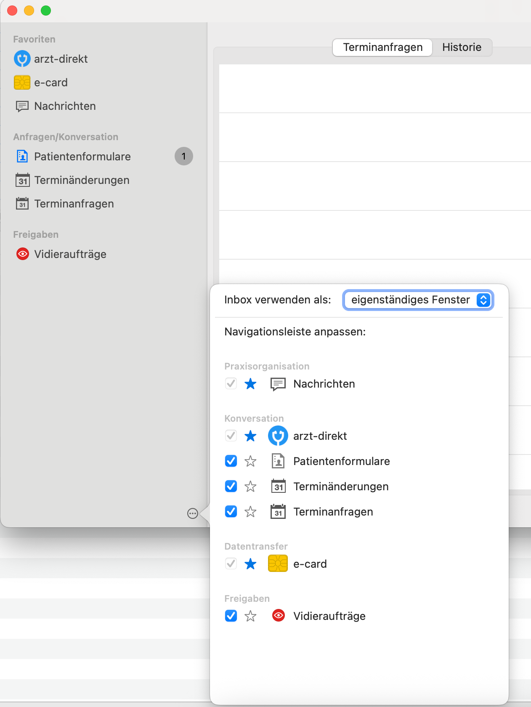Viewport: 531px width, 707px height.
Task: Toggle the Terminanfragen checkbox in popover
Action: point(231,512)
